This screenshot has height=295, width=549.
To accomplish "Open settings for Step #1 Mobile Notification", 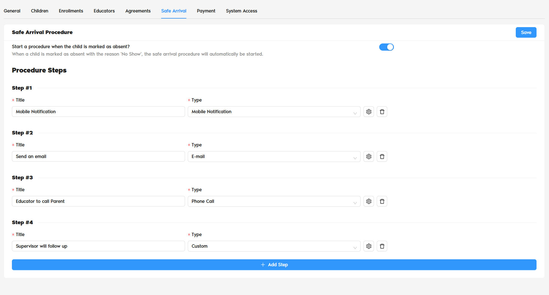I will click(369, 112).
